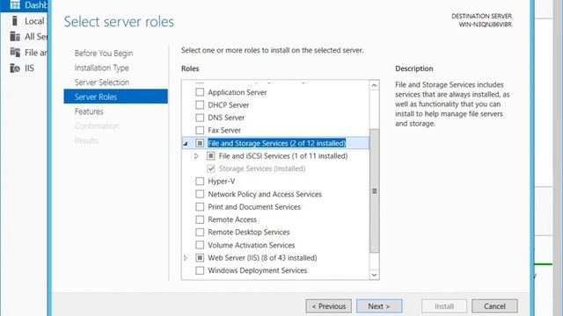Click 'Application Server' role label
Viewport: 563px width, 316px height.
[x=237, y=92]
